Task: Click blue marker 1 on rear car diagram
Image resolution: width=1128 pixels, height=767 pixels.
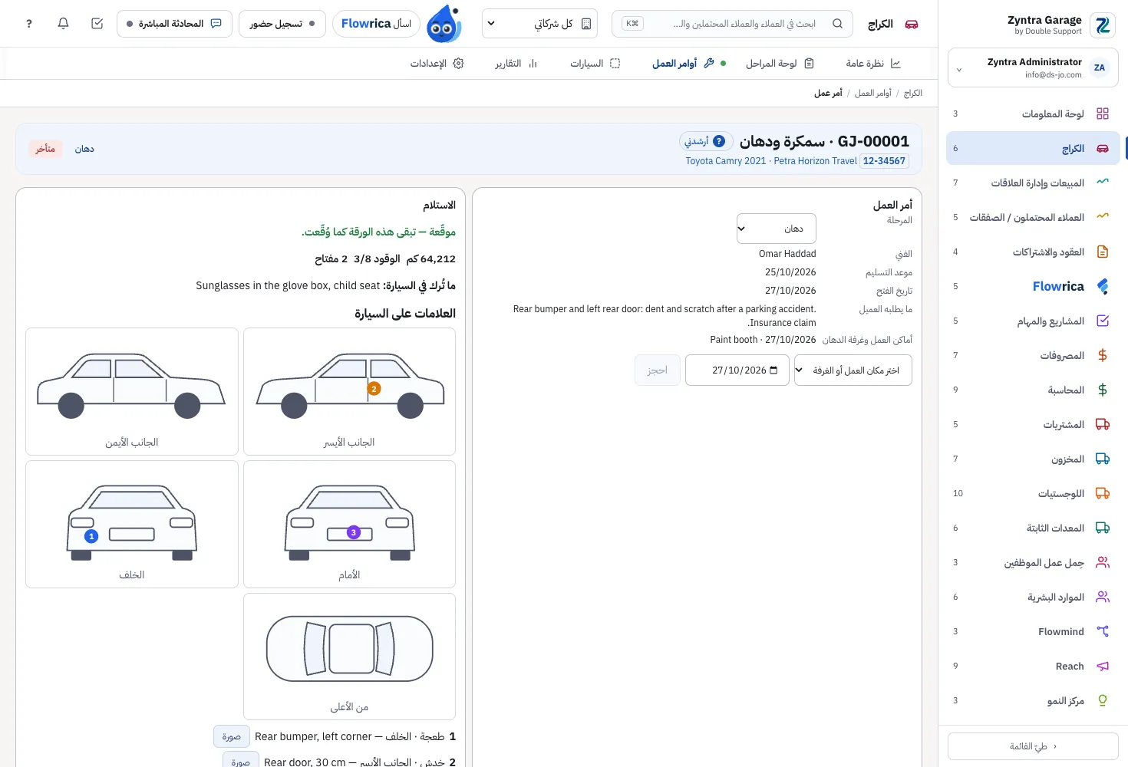Action: pos(91,536)
